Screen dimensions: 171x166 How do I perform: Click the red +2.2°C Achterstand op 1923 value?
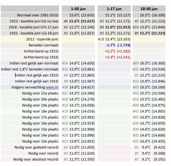point(110,51)
